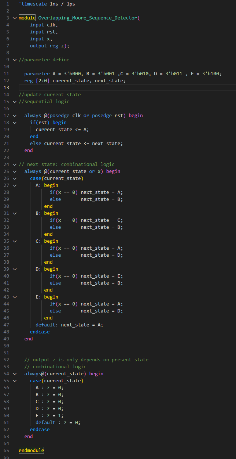Fold the if(rst) begin block on line 18
Viewport: 236px width, 459px height.
[15, 123]
